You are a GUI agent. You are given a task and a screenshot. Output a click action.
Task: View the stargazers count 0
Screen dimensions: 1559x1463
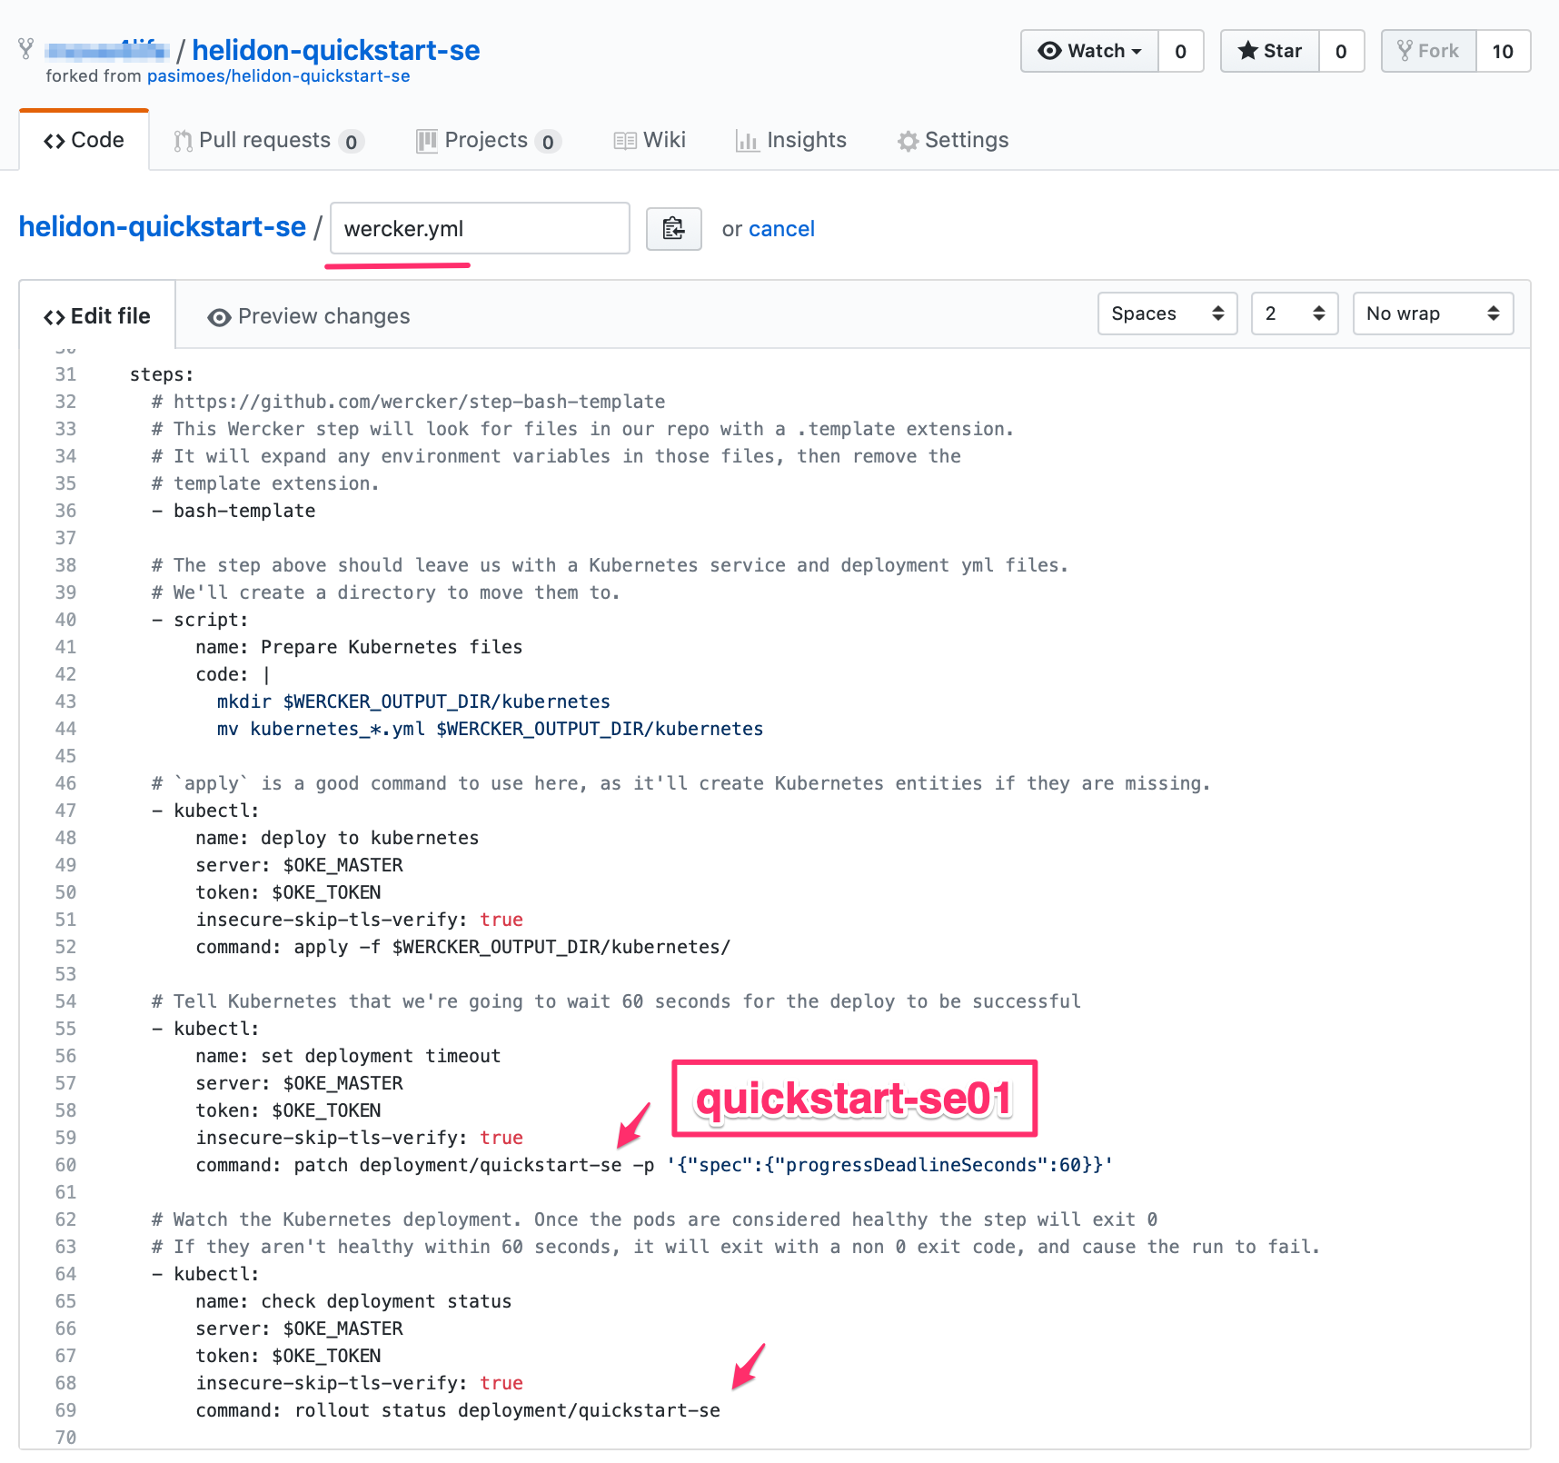click(x=1341, y=51)
